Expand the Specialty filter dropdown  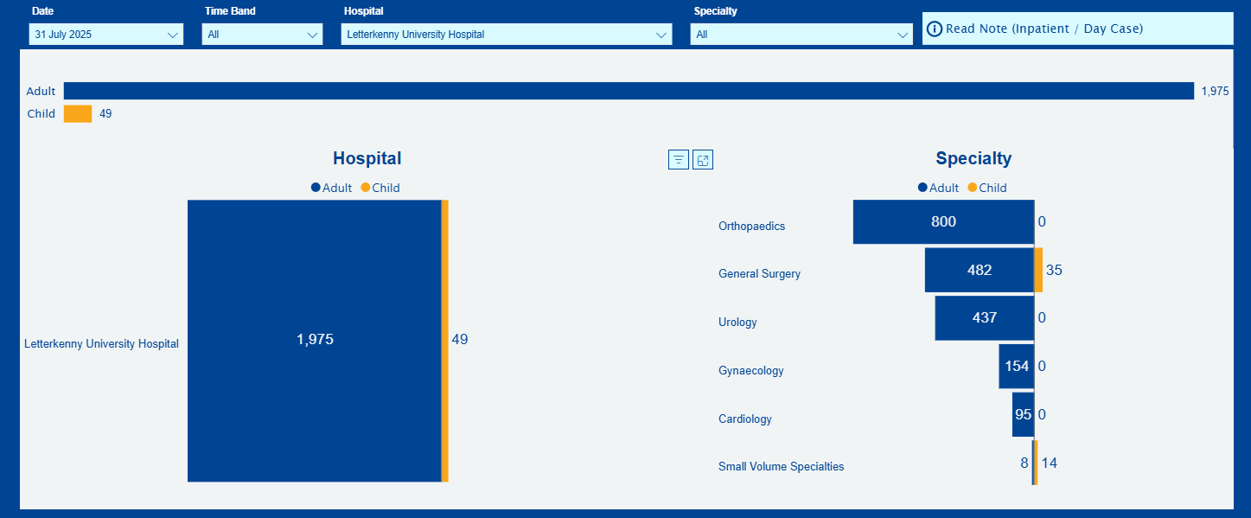coord(801,35)
